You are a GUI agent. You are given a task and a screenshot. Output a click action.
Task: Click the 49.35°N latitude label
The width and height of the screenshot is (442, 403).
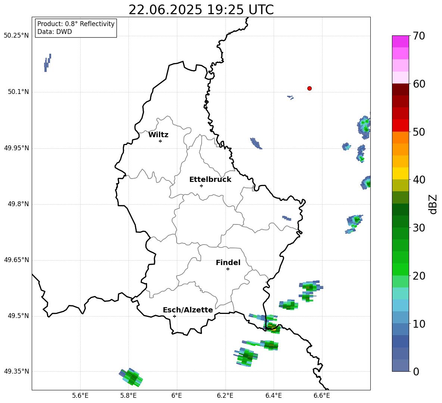(16, 371)
